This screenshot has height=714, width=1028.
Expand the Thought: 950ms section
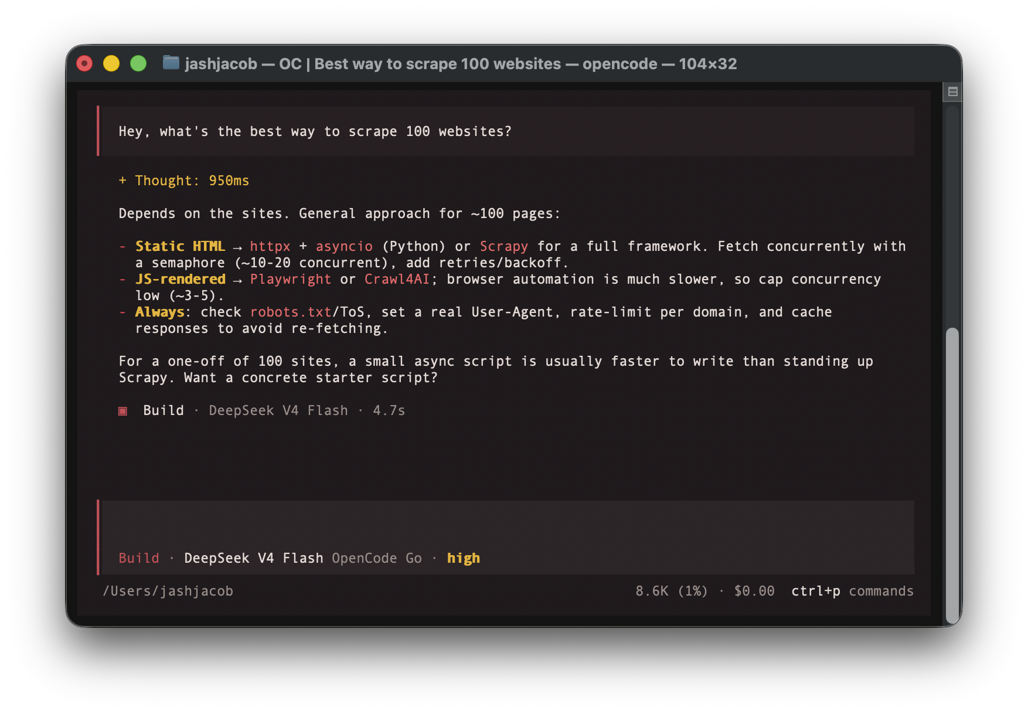point(183,181)
